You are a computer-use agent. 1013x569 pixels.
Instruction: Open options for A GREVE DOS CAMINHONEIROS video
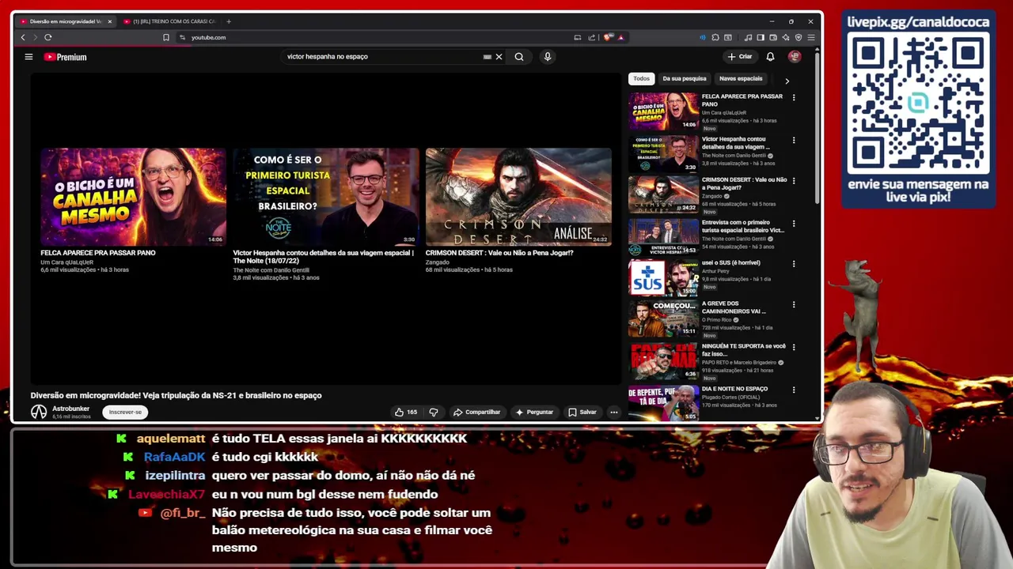coord(794,305)
